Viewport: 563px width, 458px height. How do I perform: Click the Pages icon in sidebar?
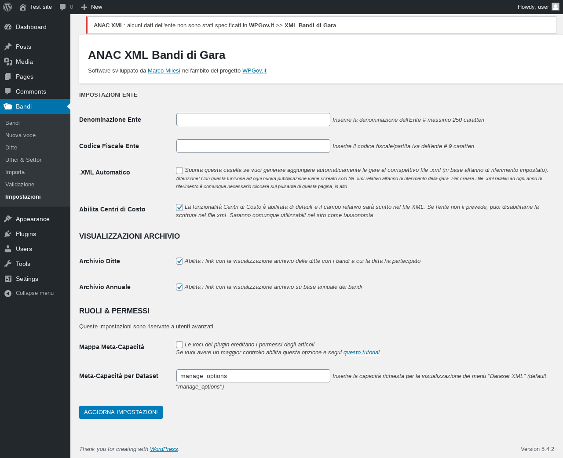(8, 76)
